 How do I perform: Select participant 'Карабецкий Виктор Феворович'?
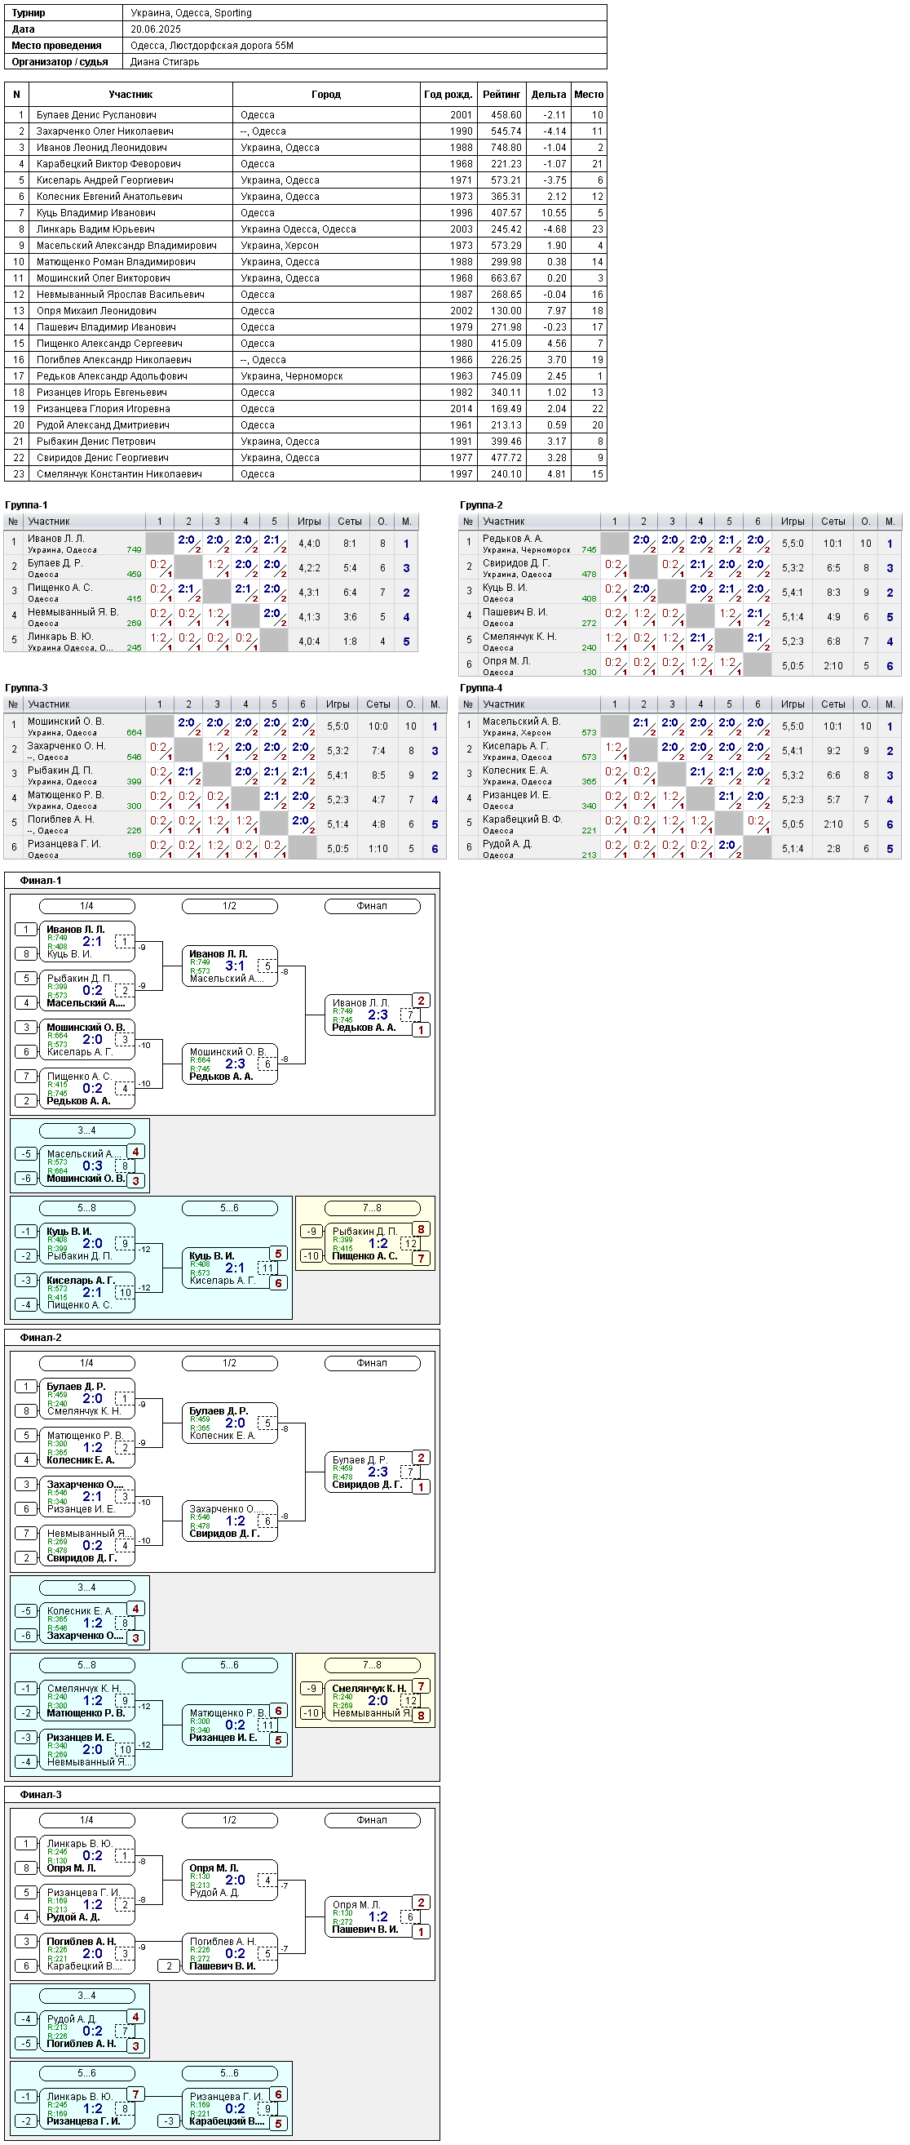[108, 164]
